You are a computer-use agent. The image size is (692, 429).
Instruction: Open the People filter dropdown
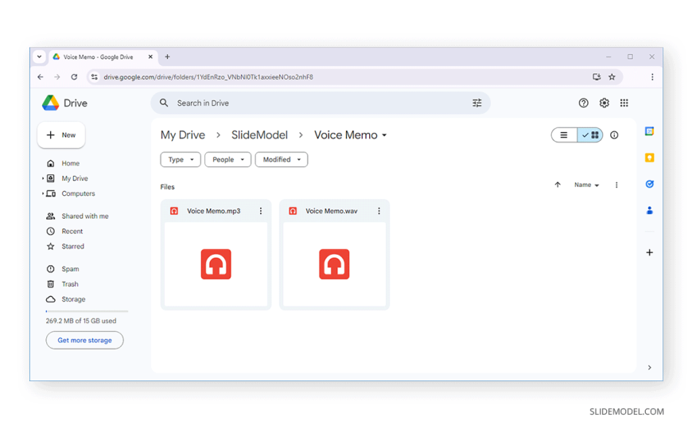click(x=227, y=159)
